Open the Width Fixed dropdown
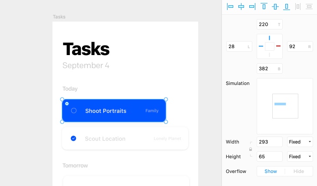Image resolution: width=317 pixels, height=186 pixels. pos(300,142)
